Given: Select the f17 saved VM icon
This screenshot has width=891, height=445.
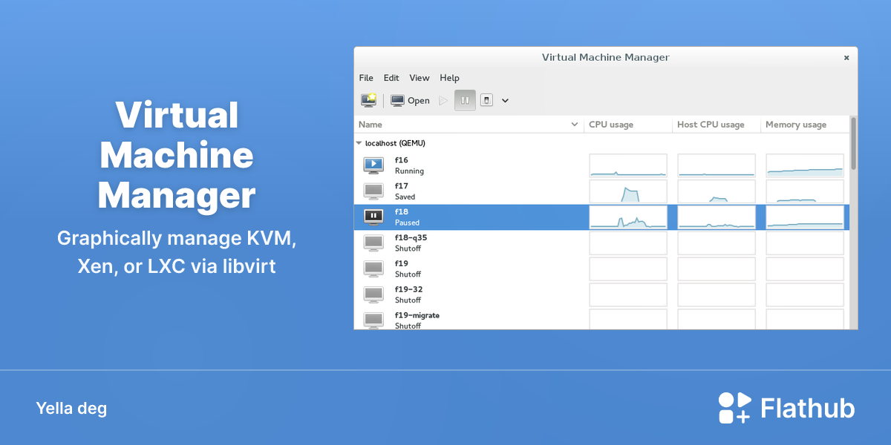Looking at the screenshot, I should tap(373, 191).
